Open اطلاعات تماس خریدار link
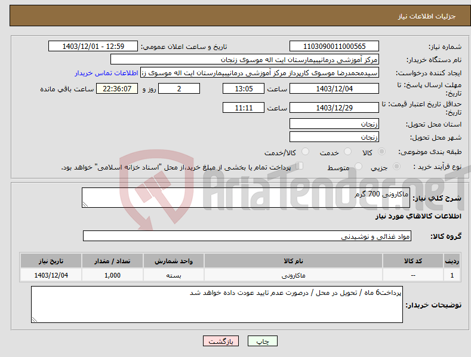This screenshot has height=357, width=471. [106, 73]
